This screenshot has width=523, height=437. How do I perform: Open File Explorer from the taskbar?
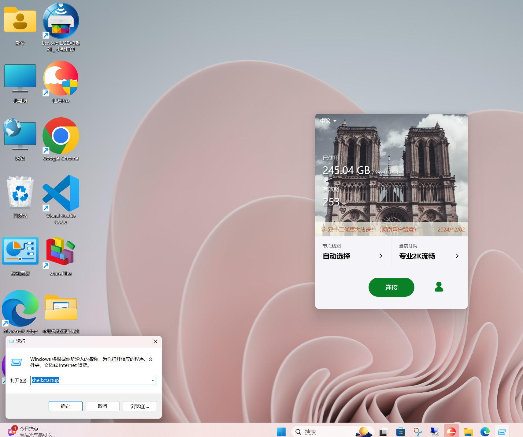pos(468,432)
